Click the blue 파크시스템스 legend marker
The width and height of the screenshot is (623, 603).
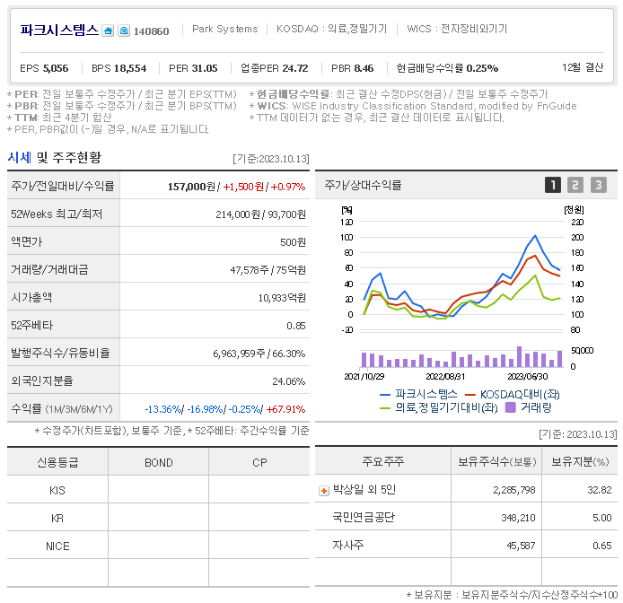(x=385, y=395)
